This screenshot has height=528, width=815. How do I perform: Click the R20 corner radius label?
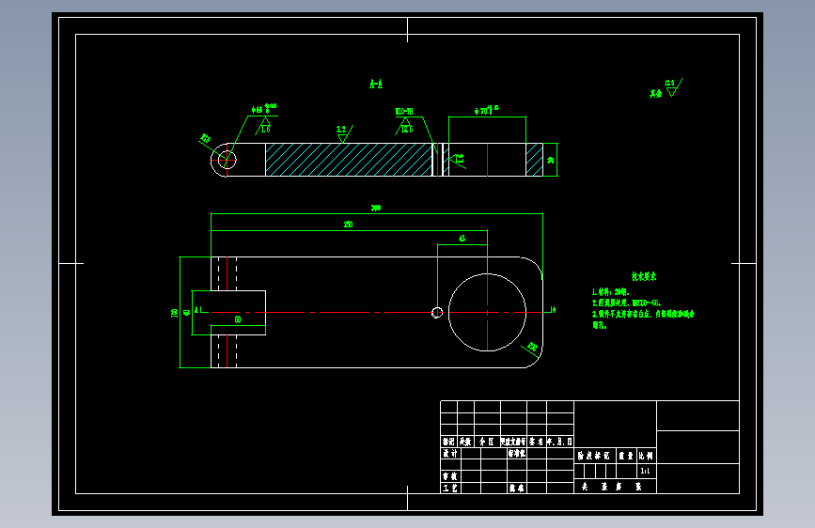pyautogui.click(x=532, y=347)
